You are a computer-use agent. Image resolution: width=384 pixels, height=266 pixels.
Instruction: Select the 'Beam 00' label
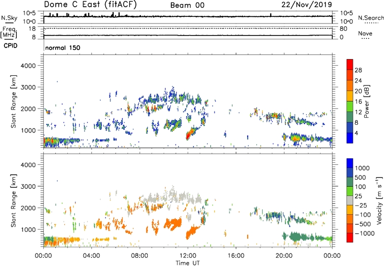click(x=187, y=5)
